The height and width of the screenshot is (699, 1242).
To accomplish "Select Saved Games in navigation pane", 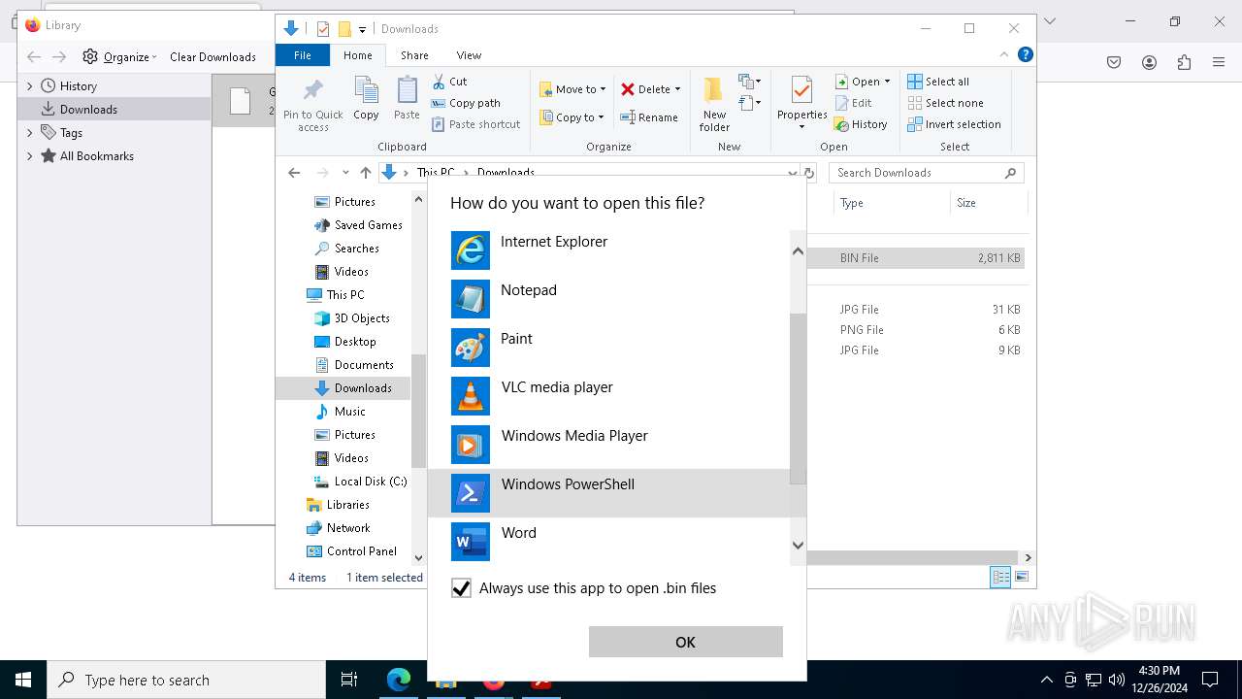I will pos(358,225).
